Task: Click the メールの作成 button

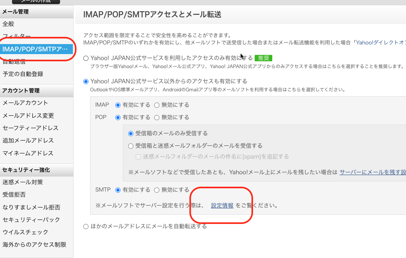Action: 36,1
